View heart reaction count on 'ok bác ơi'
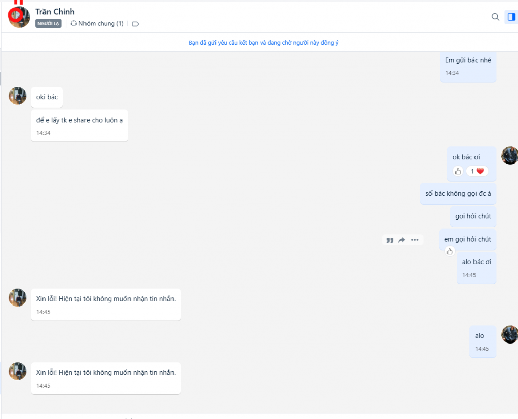The height and width of the screenshot is (419, 518). [477, 171]
